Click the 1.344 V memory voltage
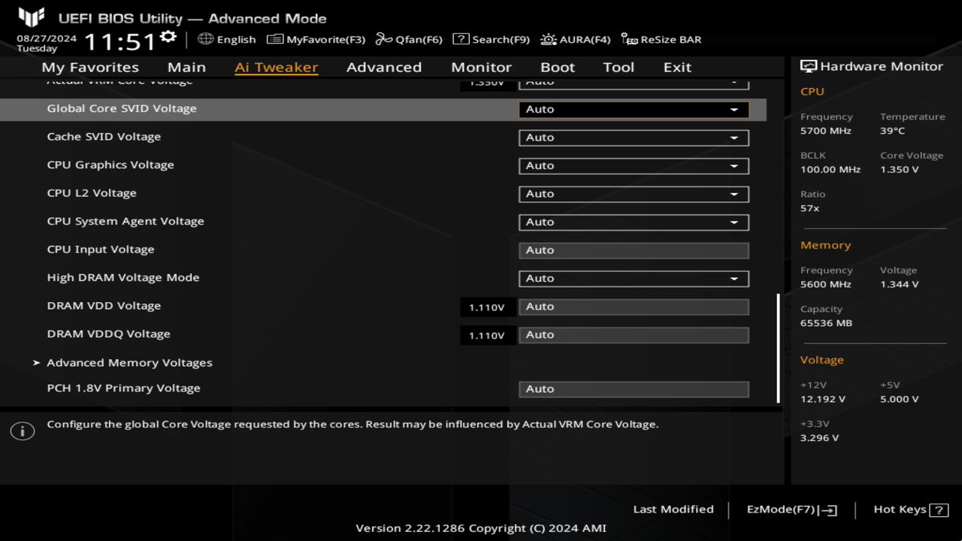 (x=900, y=285)
